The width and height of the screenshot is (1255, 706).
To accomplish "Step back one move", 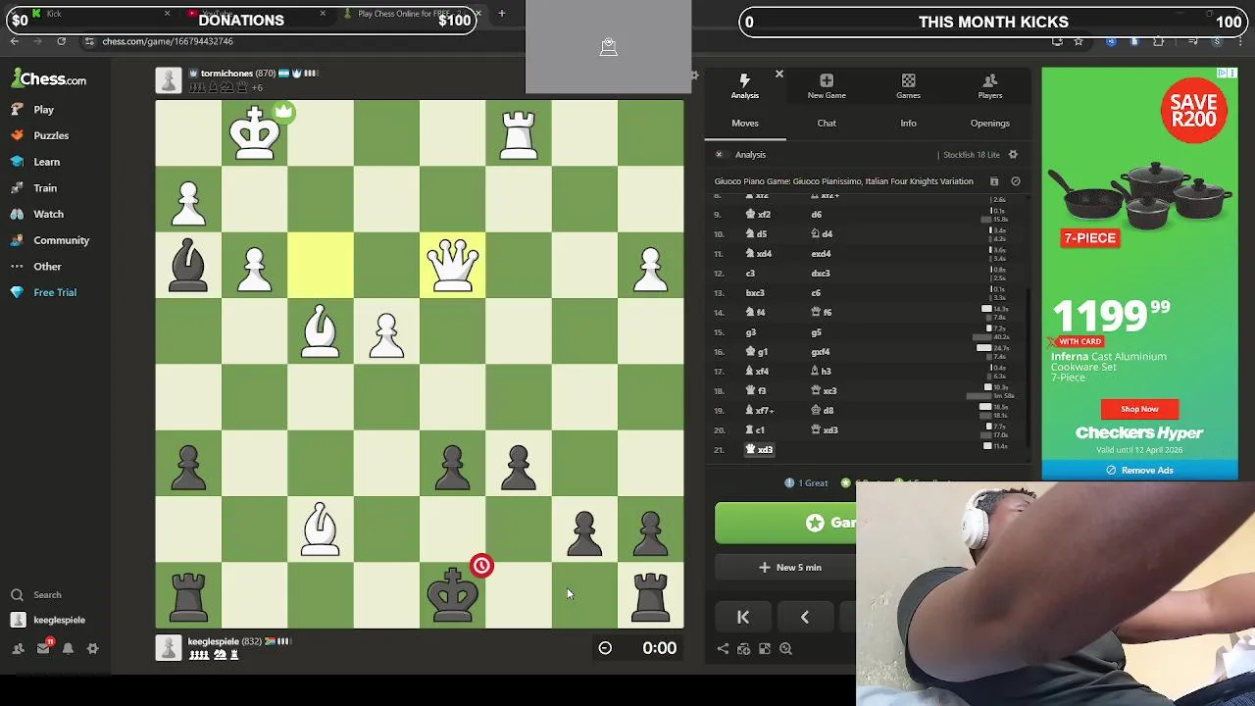I will pos(805,617).
